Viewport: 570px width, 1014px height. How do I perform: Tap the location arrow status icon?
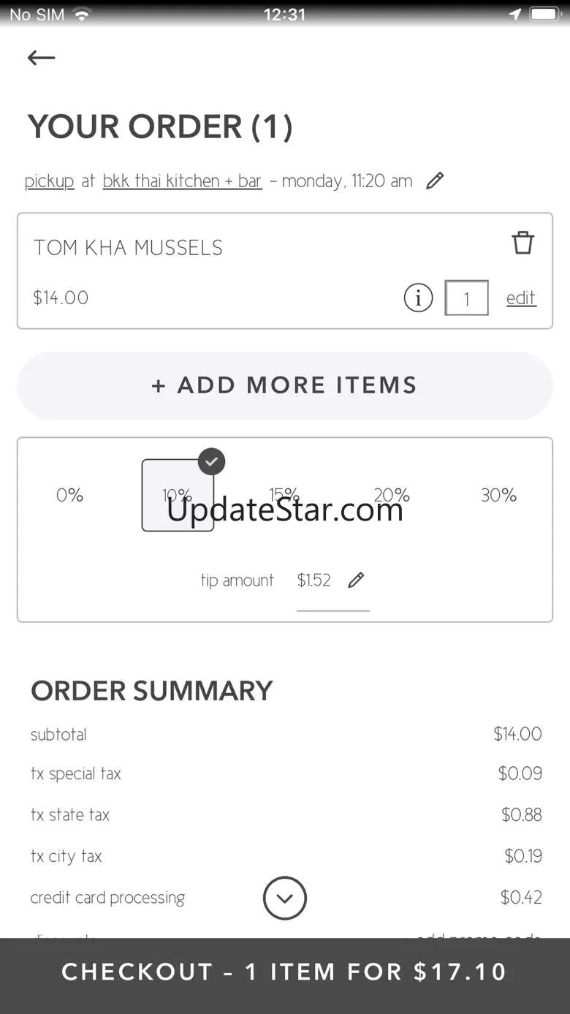[x=515, y=15]
